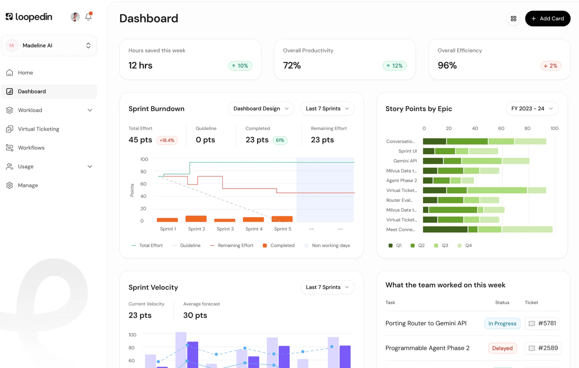Viewport: 579px width, 368px height.
Task: Open Workflows in the sidebar
Action: point(49,148)
